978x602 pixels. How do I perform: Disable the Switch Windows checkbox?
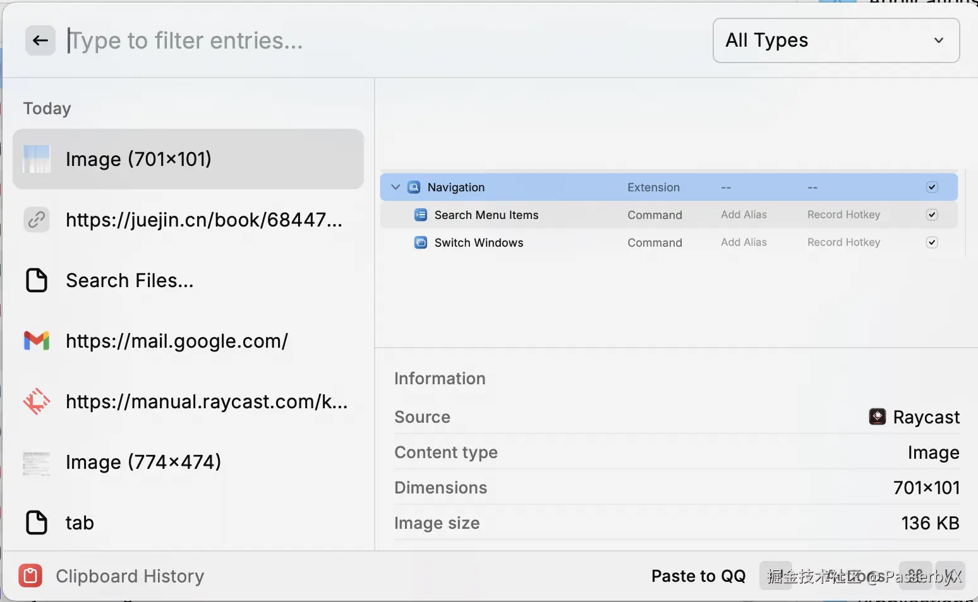932,243
